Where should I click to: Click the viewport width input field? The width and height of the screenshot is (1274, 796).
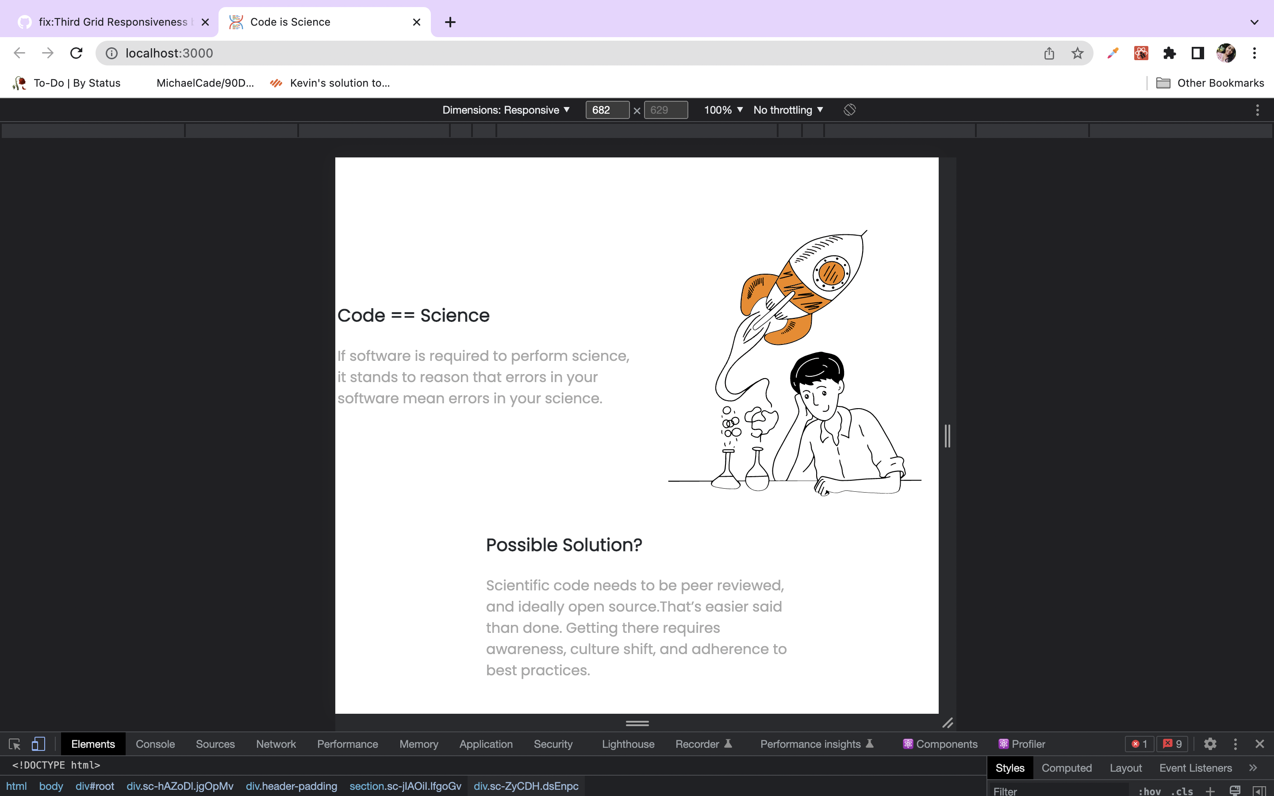tap(606, 110)
